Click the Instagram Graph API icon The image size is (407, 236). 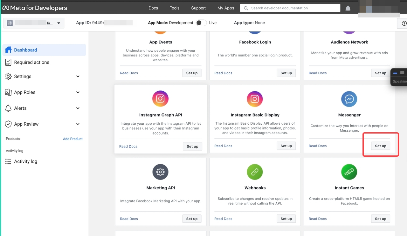(160, 99)
